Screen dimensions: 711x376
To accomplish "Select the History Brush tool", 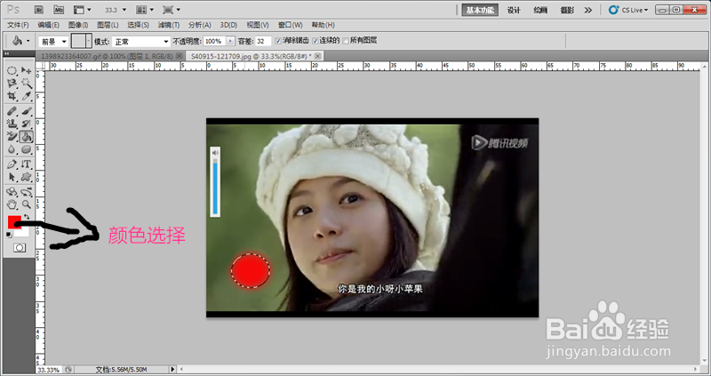I will click(27, 124).
